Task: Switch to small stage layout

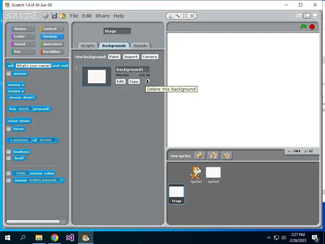Action: [298, 16]
